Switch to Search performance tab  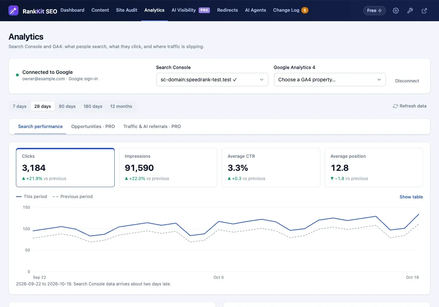click(40, 127)
